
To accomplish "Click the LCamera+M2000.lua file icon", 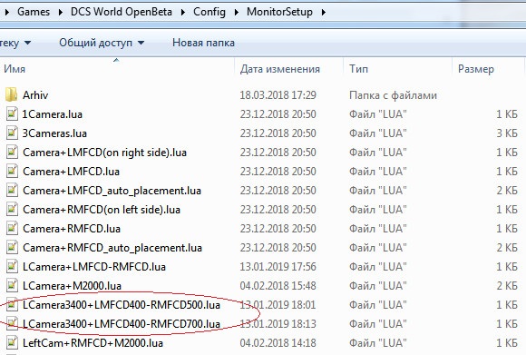I will pyautogui.click(x=12, y=285).
